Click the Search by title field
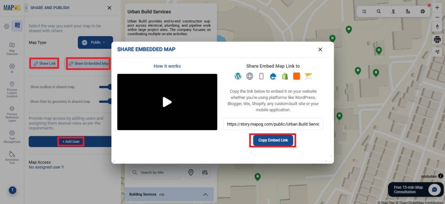 coord(155,172)
